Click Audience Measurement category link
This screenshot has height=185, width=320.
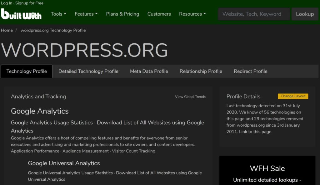click(x=86, y=151)
